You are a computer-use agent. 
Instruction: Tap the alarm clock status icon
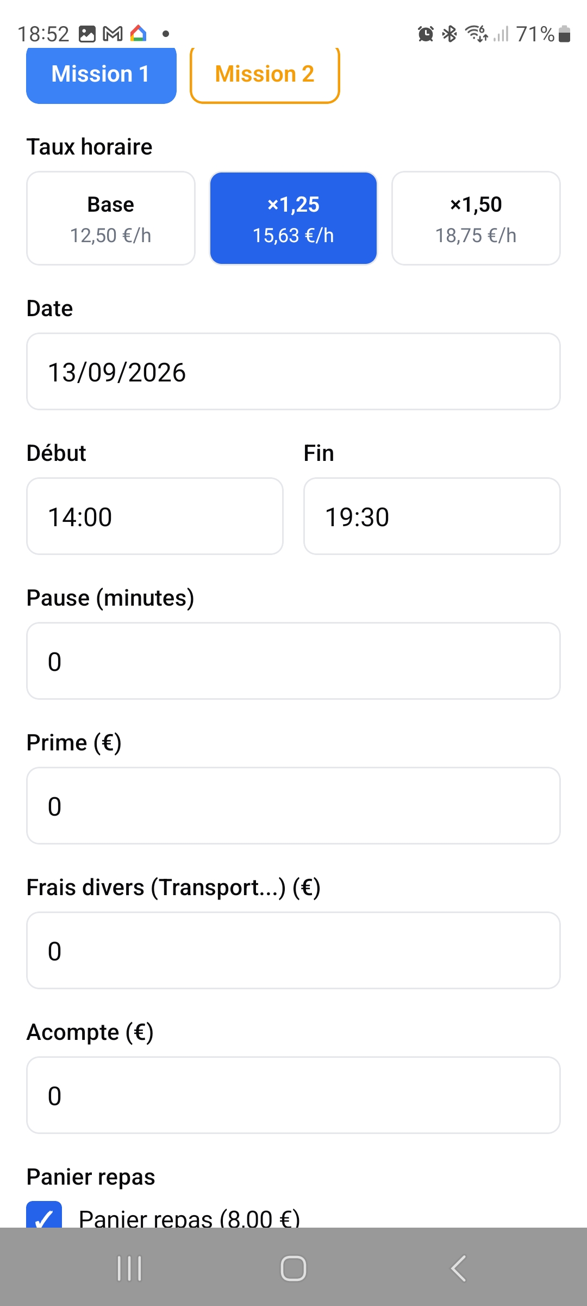pyautogui.click(x=426, y=34)
